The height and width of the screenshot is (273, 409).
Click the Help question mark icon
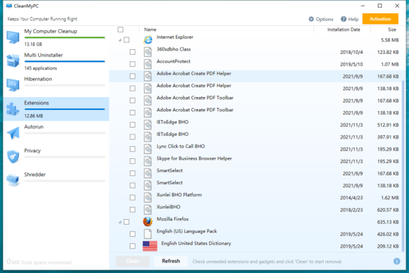click(344, 19)
